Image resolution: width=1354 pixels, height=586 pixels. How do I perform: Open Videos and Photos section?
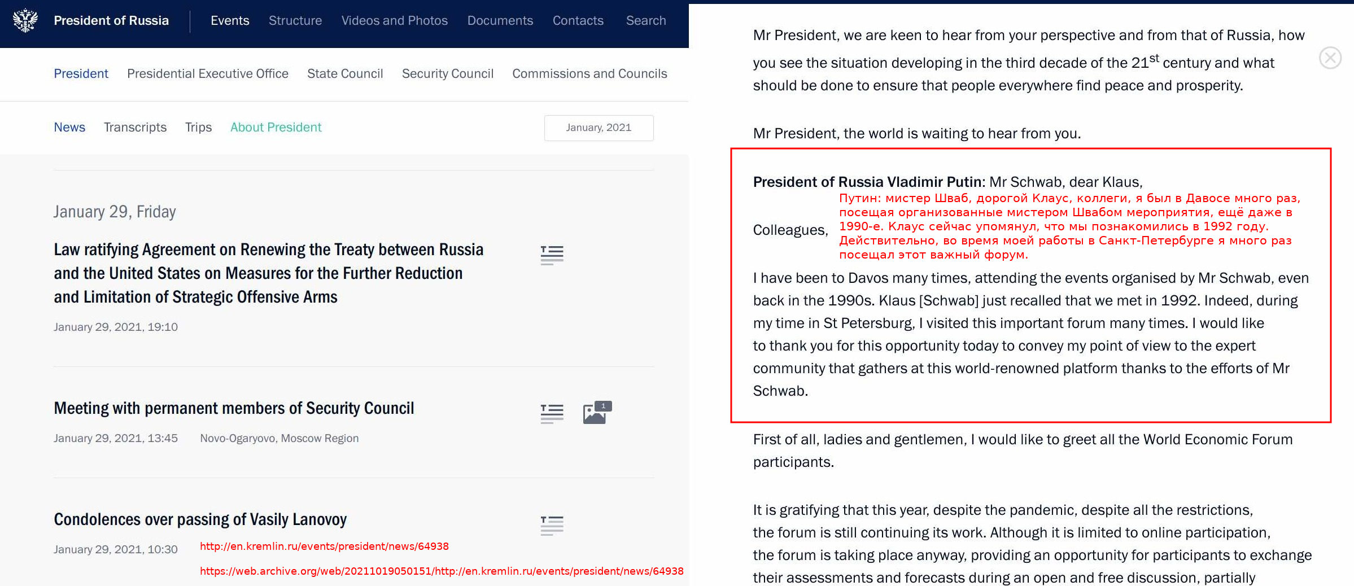pos(395,21)
